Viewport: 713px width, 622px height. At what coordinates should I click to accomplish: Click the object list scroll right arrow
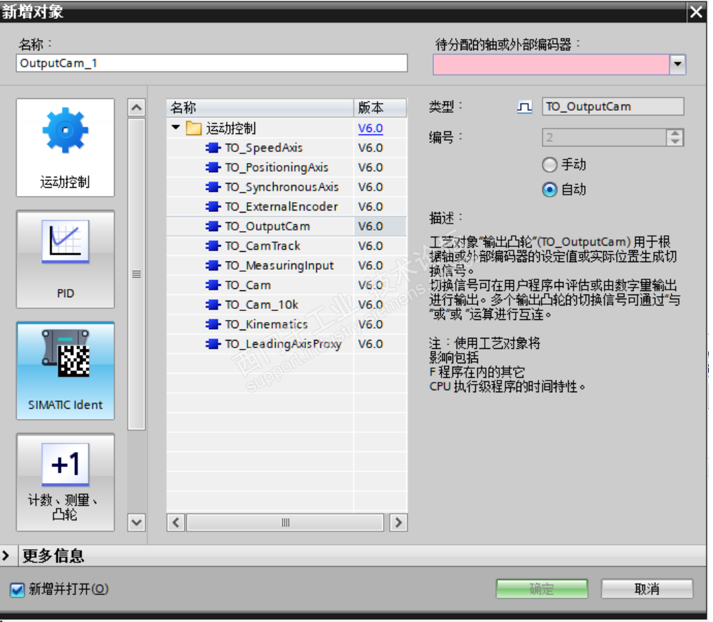398,522
